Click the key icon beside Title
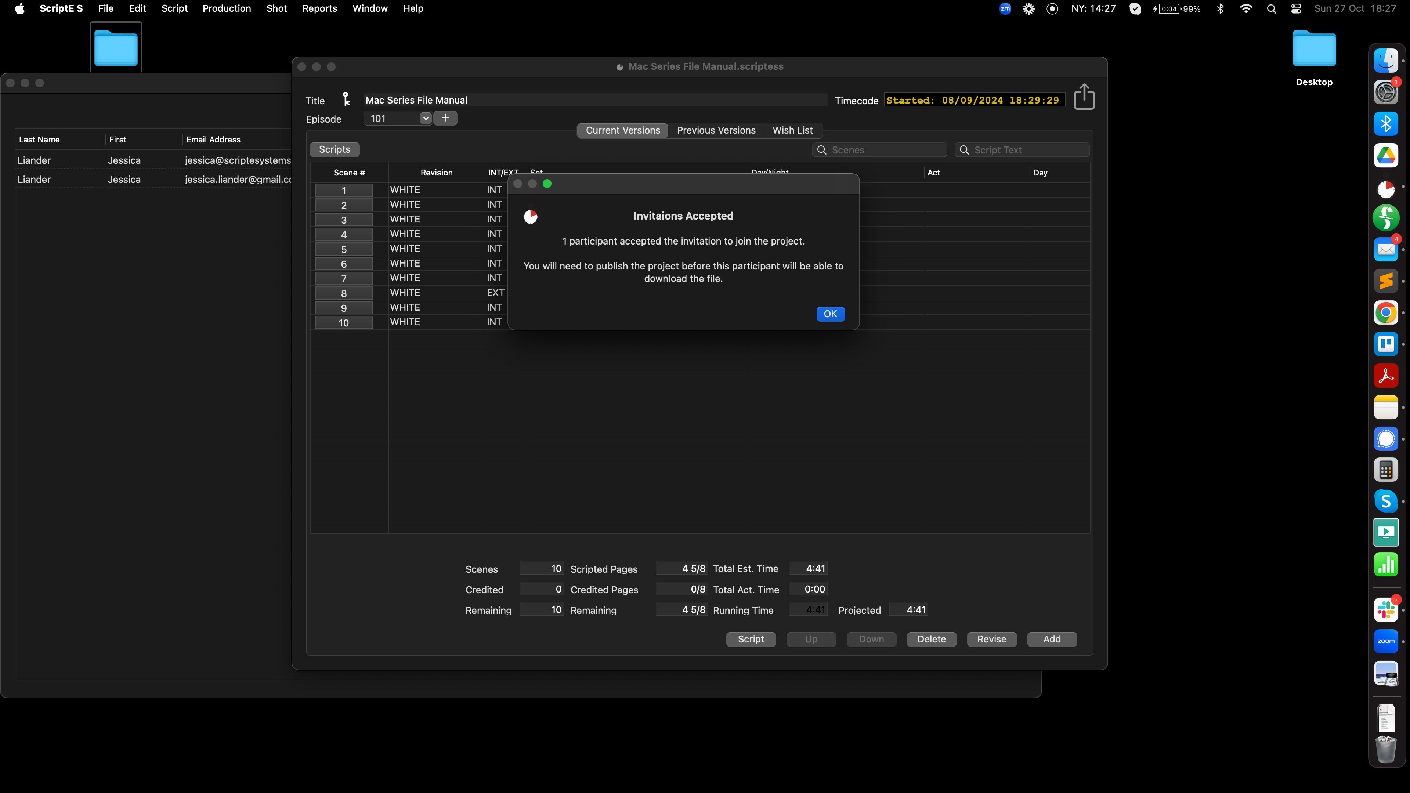1410x793 pixels. point(346,99)
